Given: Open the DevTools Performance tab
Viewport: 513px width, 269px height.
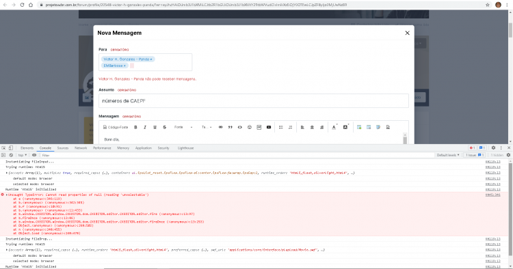Looking at the screenshot, I should coord(102,148).
